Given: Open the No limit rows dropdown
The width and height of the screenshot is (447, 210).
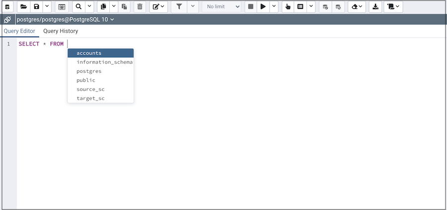Looking at the screenshot, I should pyautogui.click(x=222, y=7).
